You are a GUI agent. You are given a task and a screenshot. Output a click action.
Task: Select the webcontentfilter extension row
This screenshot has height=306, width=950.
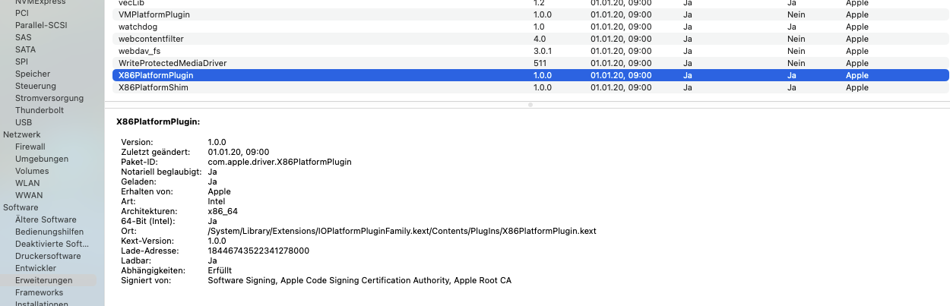151,39
